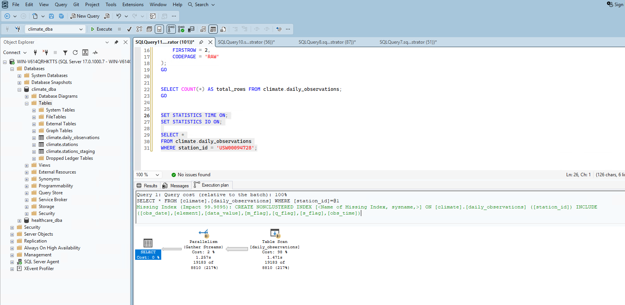The image size is (625, 305).
Task: Click the New Project/File icon
Action: [35, 16]
